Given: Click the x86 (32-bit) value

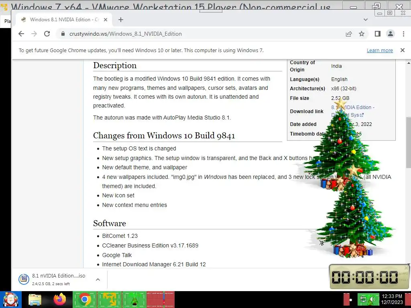Looking at the screenshot, I should (x=344, y=89).
